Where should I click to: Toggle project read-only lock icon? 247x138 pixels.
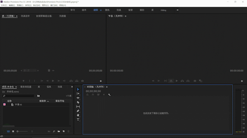click(x=3, y=131)
